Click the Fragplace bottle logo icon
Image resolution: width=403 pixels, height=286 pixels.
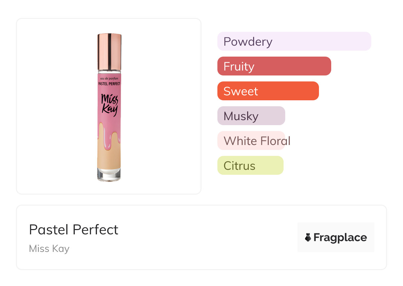click(x=308, y=237)
